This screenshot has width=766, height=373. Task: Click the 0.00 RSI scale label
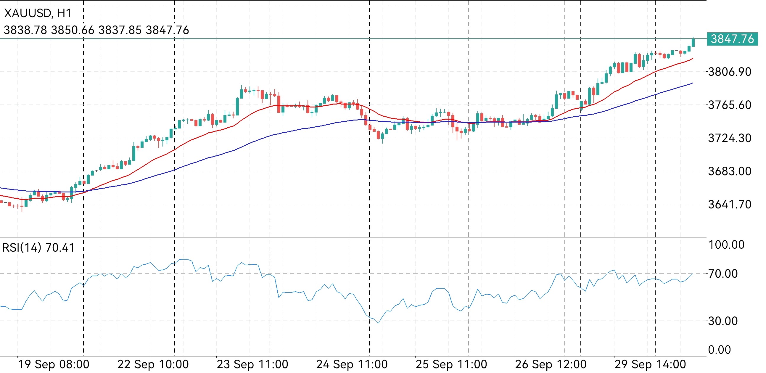(719, 350)
